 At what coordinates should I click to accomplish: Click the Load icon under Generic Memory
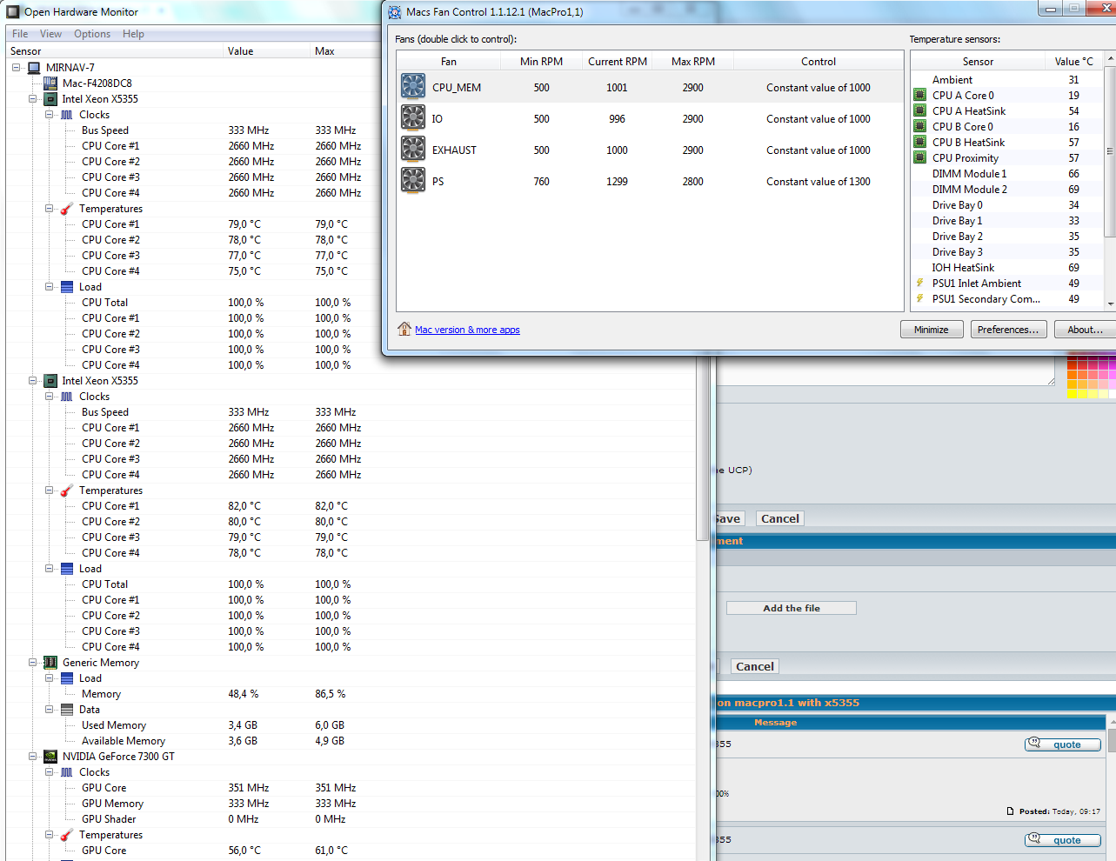(67, 678)
